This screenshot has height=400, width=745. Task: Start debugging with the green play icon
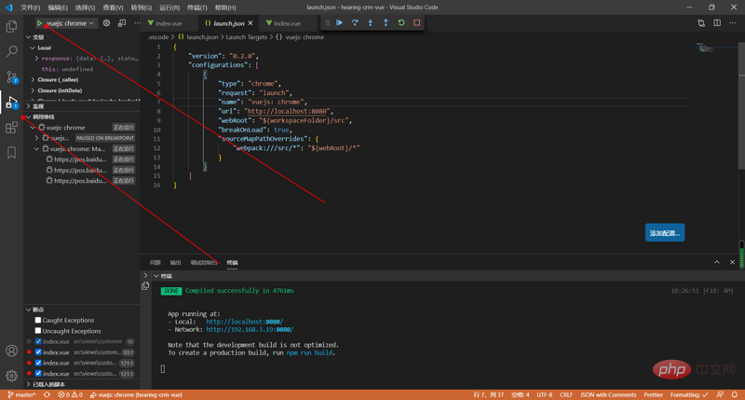click(39, 22)
